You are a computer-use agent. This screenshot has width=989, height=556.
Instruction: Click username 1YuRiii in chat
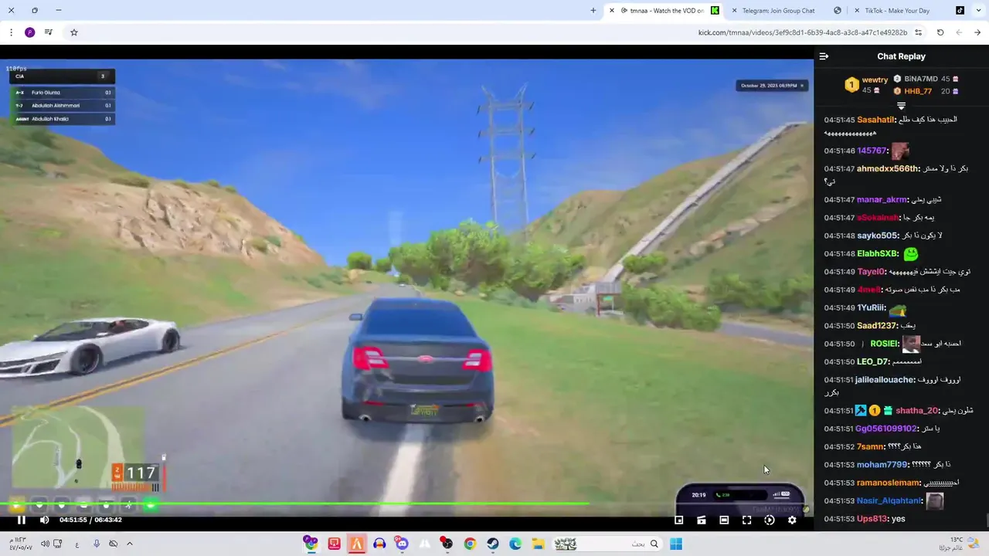click(871, 307)
